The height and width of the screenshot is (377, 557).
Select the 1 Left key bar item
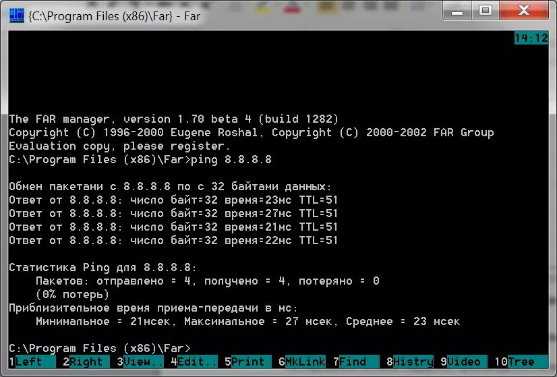(x=32, y=361)
